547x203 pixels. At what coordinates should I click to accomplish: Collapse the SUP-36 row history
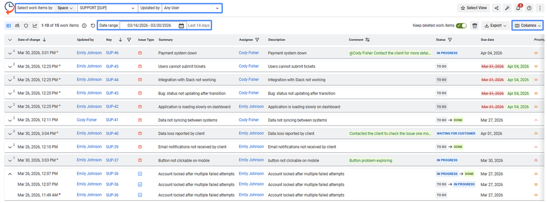click(x=10, y=174)
